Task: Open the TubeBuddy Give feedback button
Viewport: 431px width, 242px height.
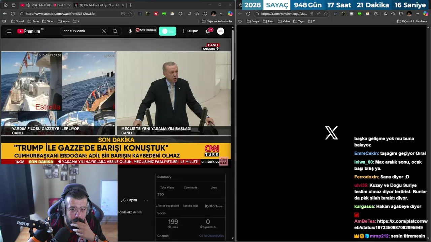Action: [146, 30]
